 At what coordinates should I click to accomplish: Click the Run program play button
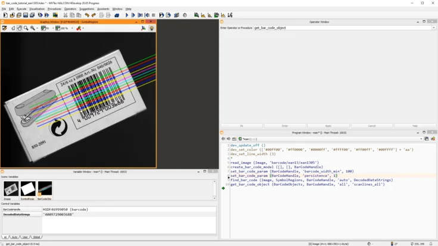tap(127, 15)
